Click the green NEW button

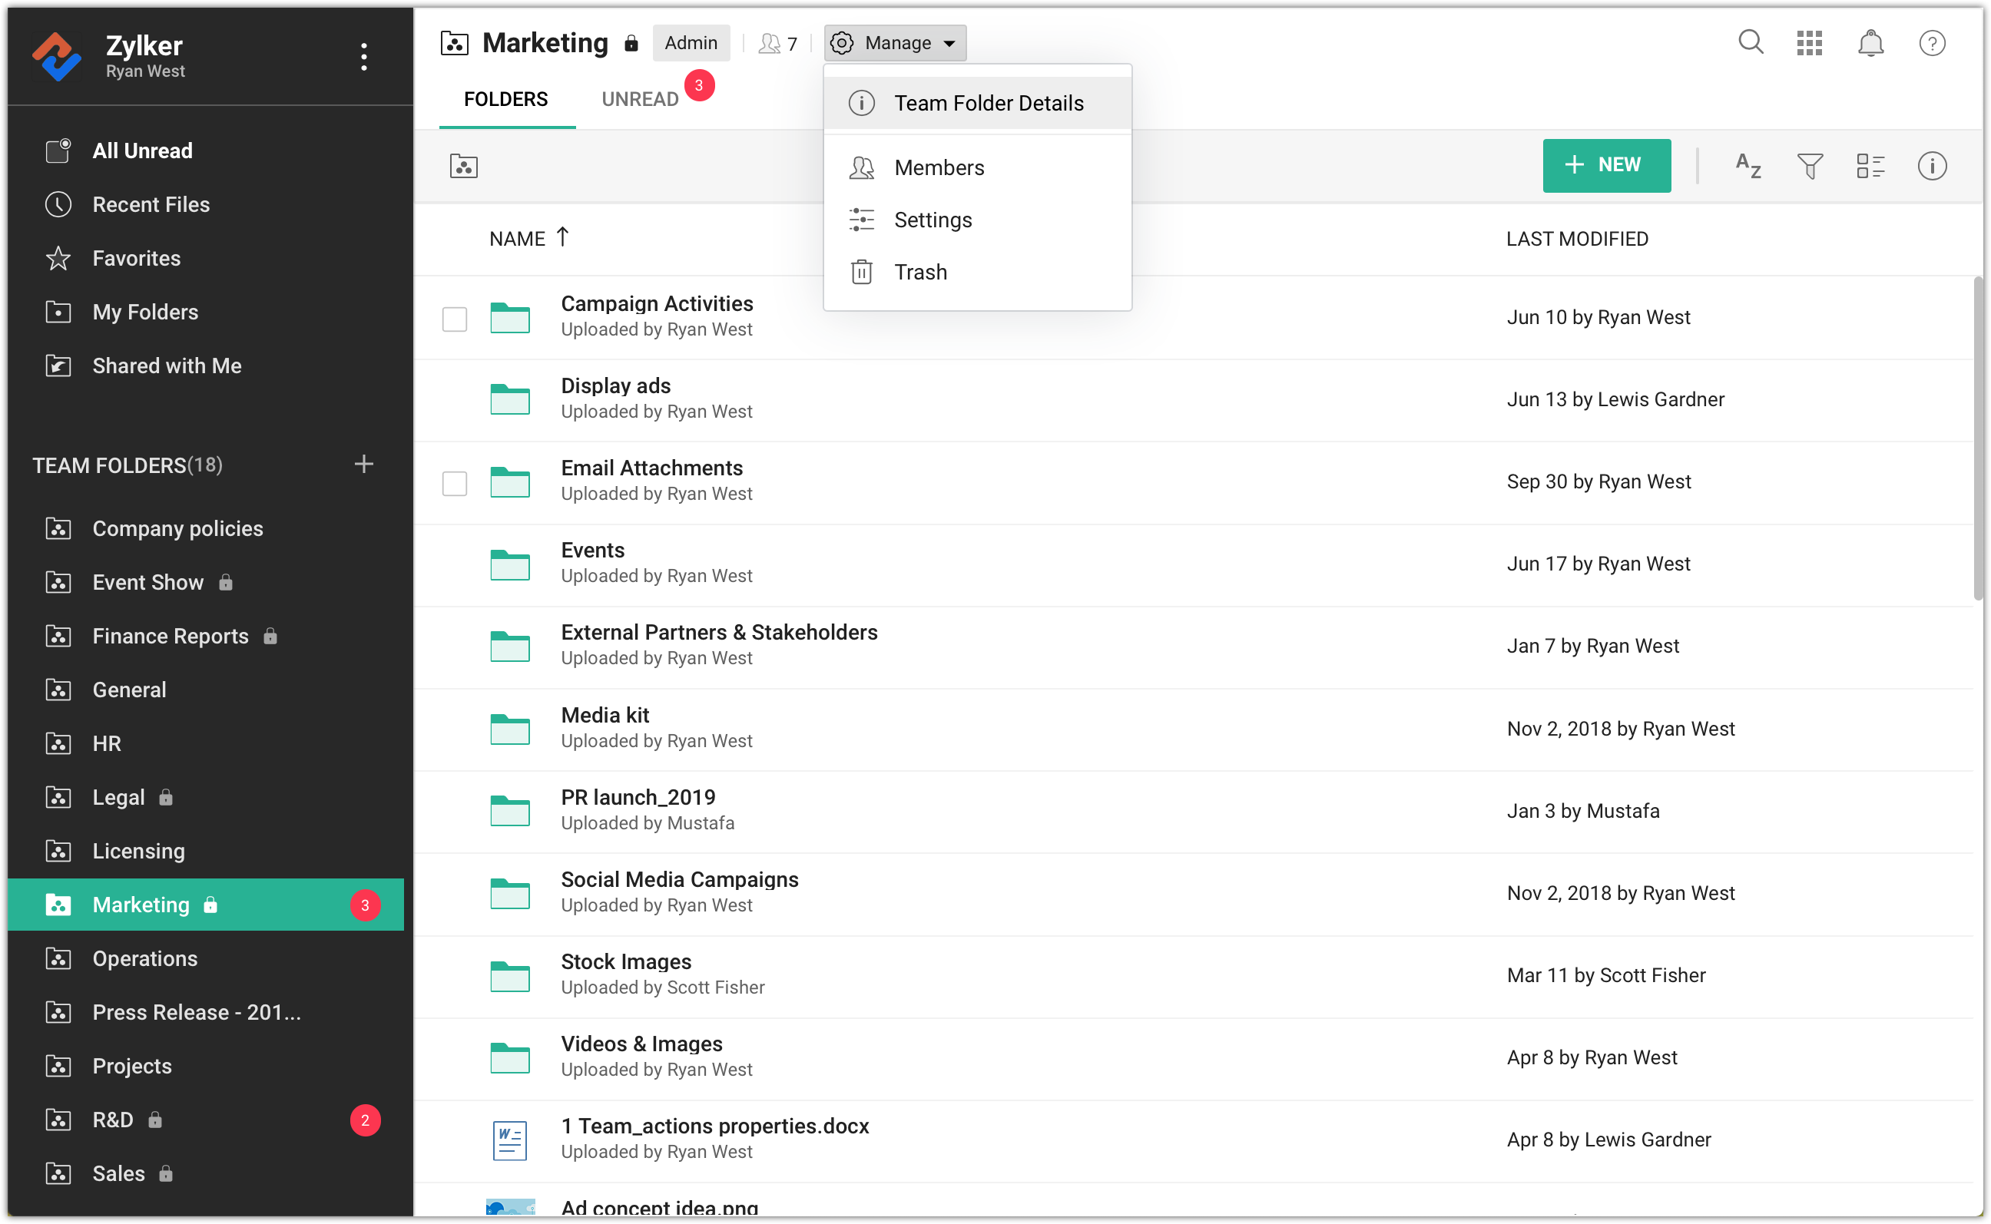coord(1605,165)
